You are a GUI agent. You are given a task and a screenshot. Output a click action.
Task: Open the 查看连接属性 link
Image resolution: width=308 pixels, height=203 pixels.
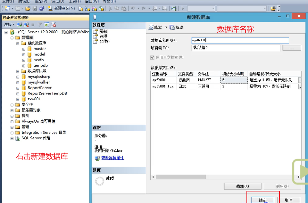tap(112, 158)
